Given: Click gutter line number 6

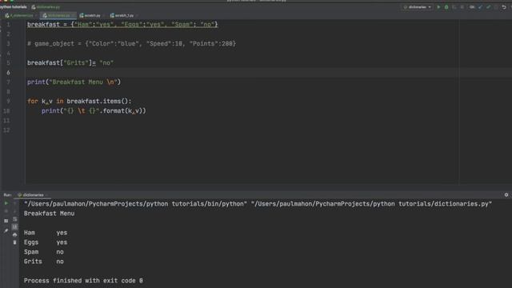Looking at the screenshot, I should click(8, 73).
